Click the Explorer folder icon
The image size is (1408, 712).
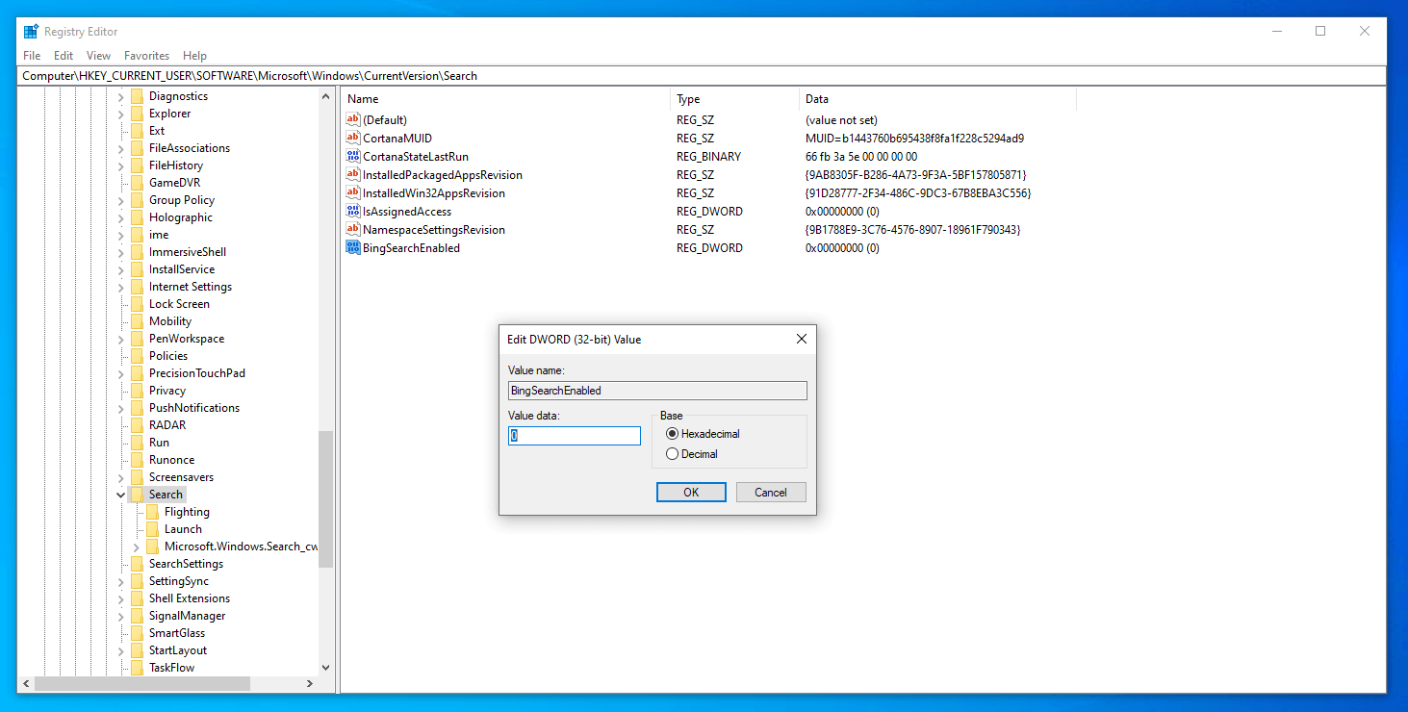pos(137,114)
